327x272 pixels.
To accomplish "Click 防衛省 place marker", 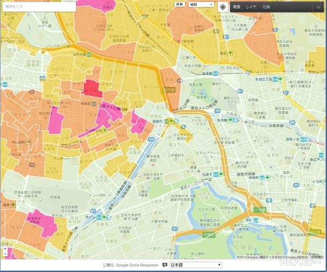I will click(55, 202).
